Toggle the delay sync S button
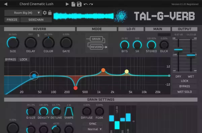The height and width of the screenshot is (133, 202). click(38, 35)
